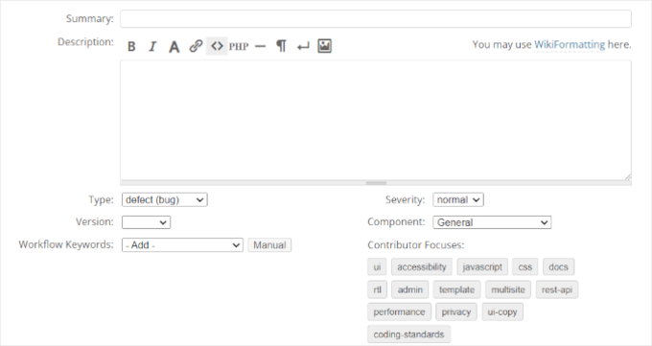Viewport: 652px width, 346px height.
Task: Open the WikiFormatting help link
Action: pyautogui.click(x=570, y=44)
